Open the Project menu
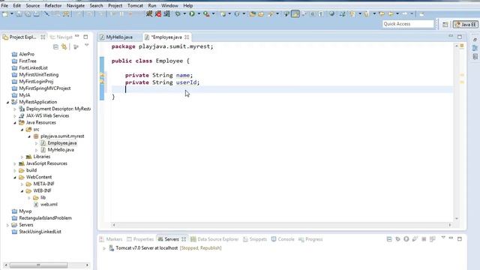Screen dimensions: 480x270 click(115, 5)
